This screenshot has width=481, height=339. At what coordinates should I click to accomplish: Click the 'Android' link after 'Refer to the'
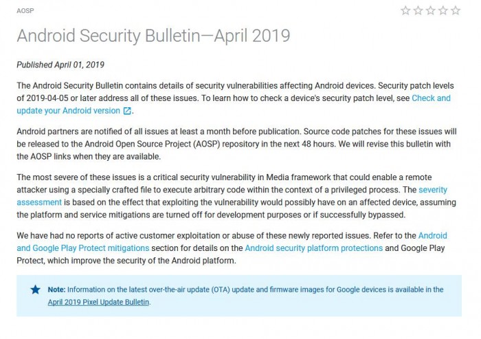(432, 236)
